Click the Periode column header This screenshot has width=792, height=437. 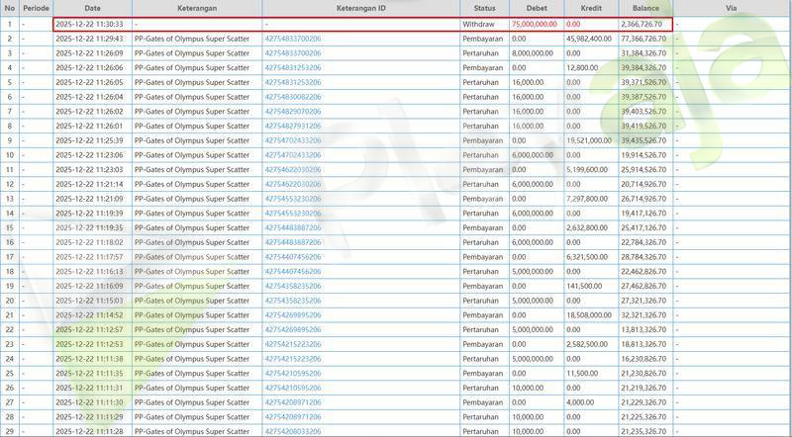pos(36,8)
